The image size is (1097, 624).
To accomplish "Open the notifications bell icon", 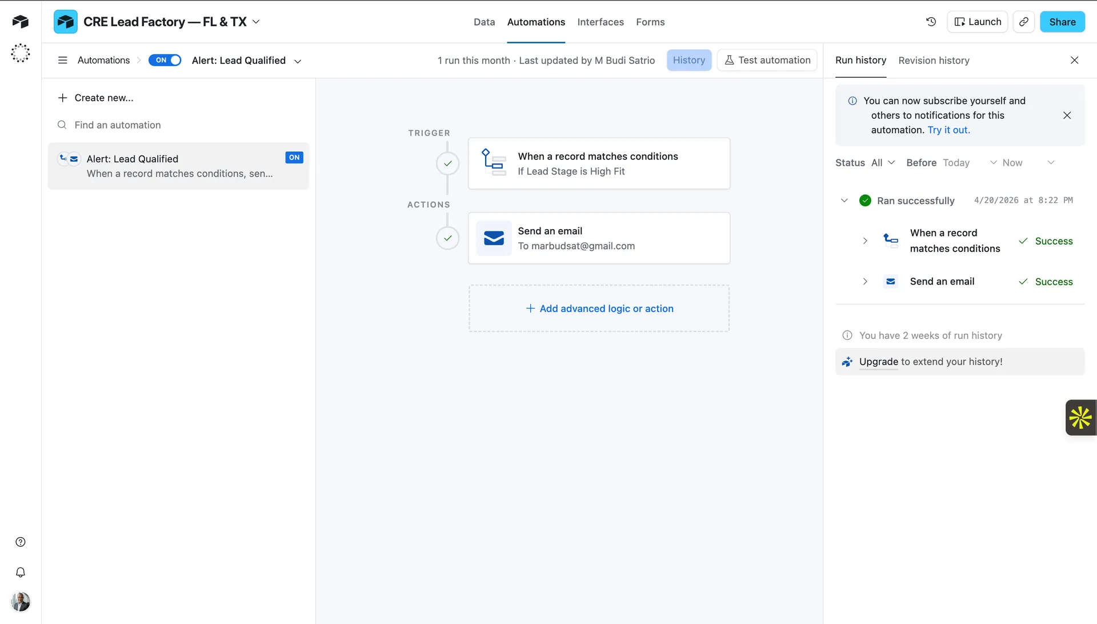I will point(21,572).
